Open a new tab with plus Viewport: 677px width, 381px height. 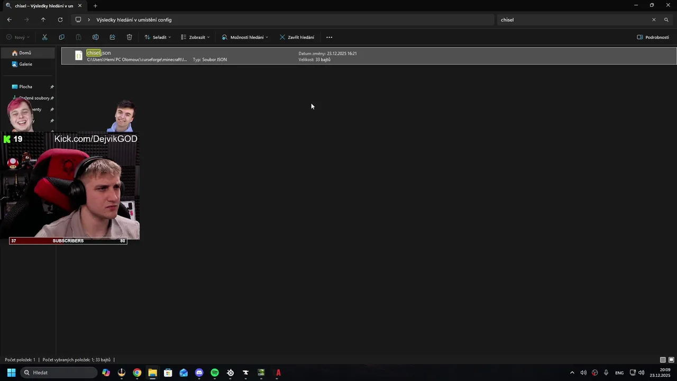tap(95, 6)
